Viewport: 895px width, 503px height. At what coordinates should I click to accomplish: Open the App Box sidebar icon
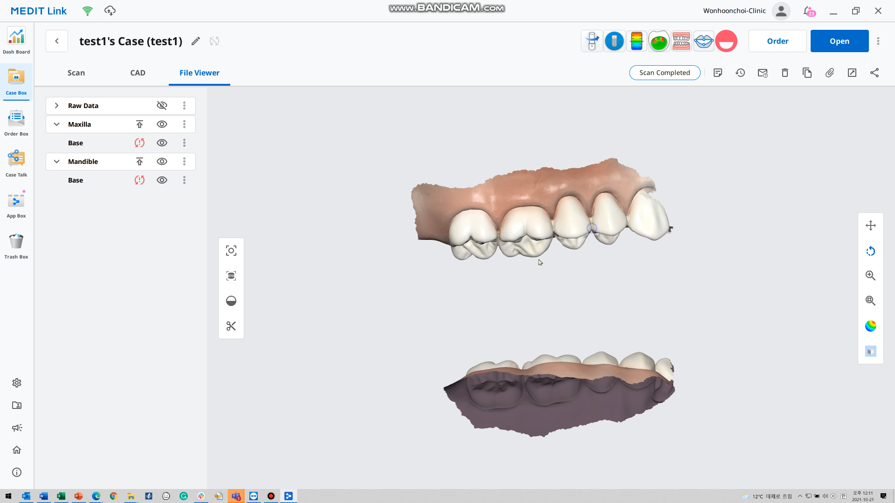(16, 204)
